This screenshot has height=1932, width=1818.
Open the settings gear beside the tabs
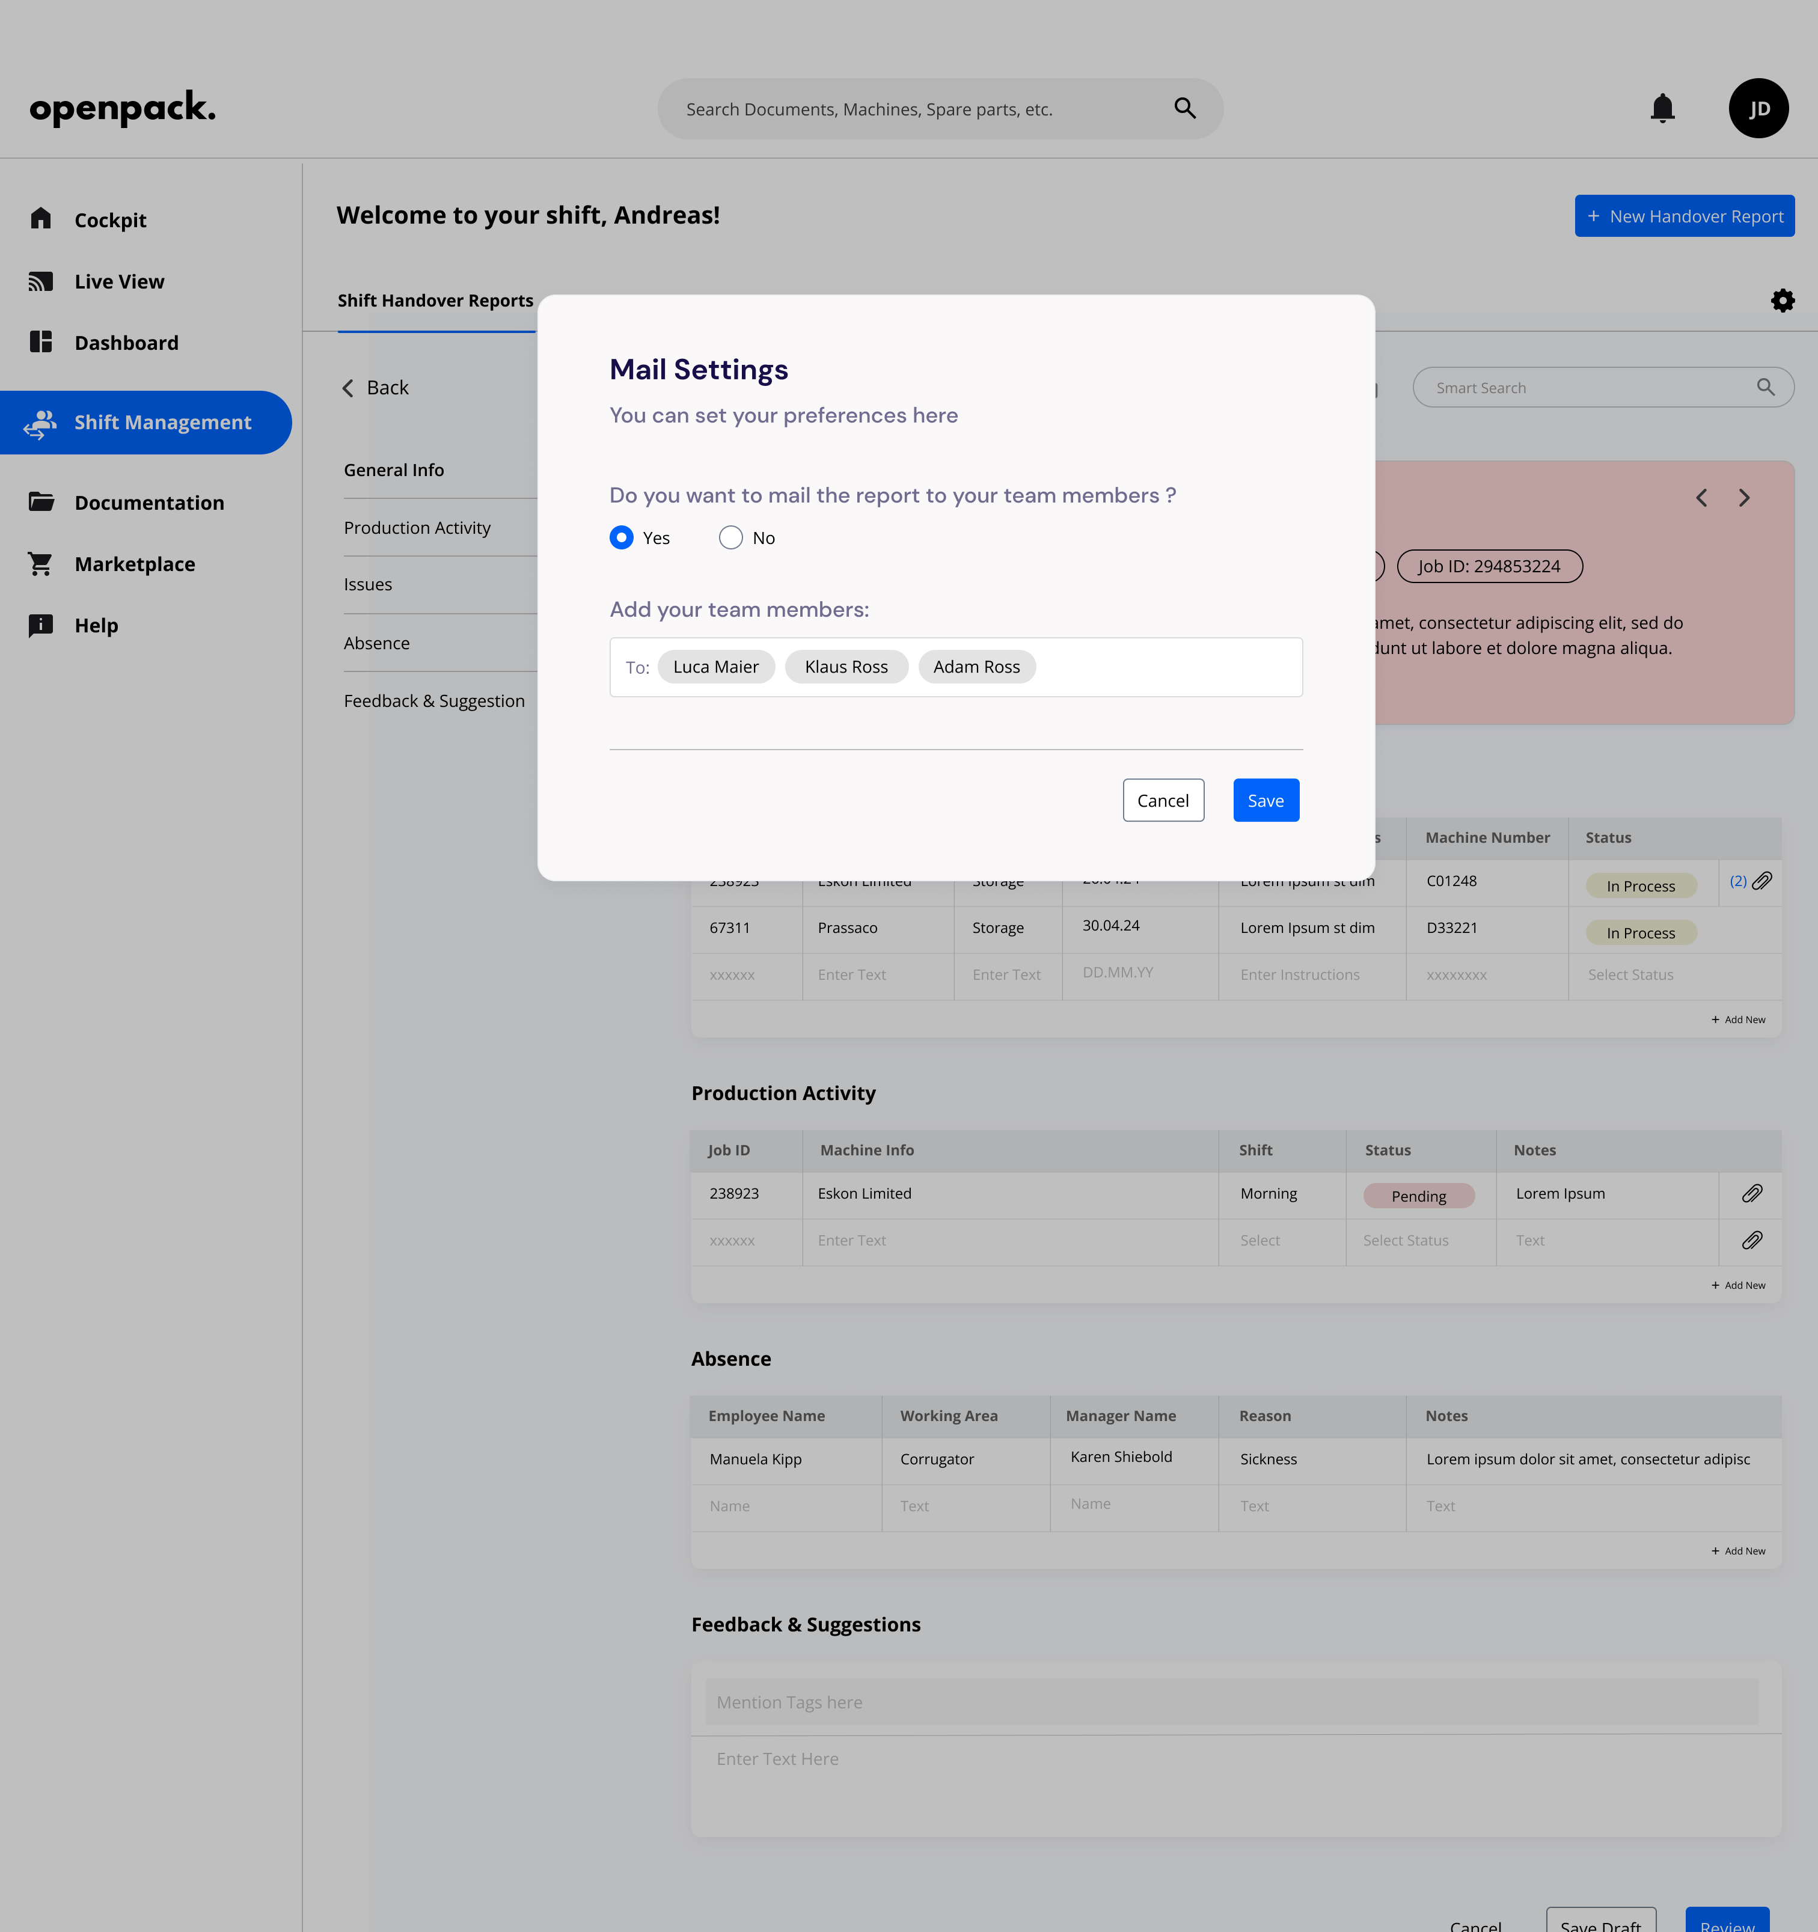pos(1782,301)
